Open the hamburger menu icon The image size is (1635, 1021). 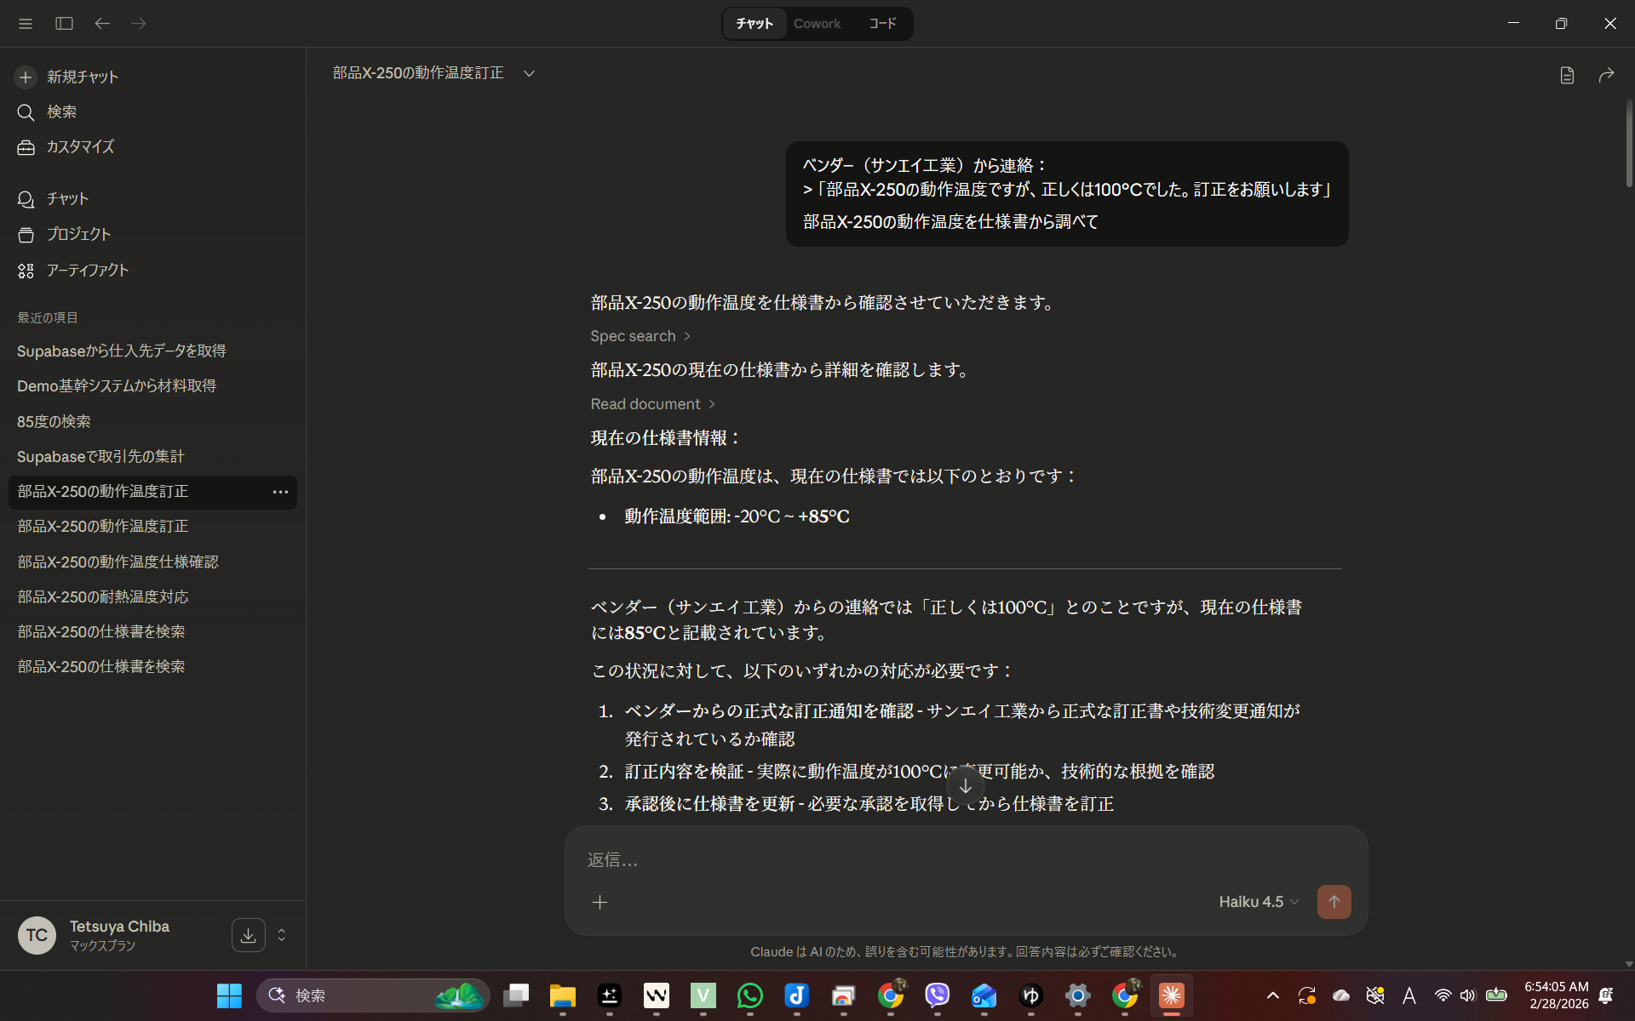coord(26,24)
